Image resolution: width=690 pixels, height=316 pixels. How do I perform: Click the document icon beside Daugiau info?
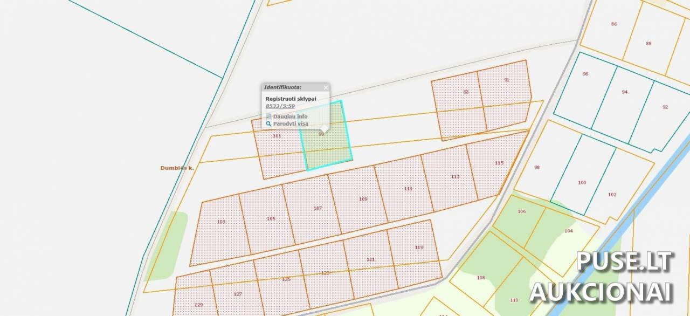pos(268,116)
